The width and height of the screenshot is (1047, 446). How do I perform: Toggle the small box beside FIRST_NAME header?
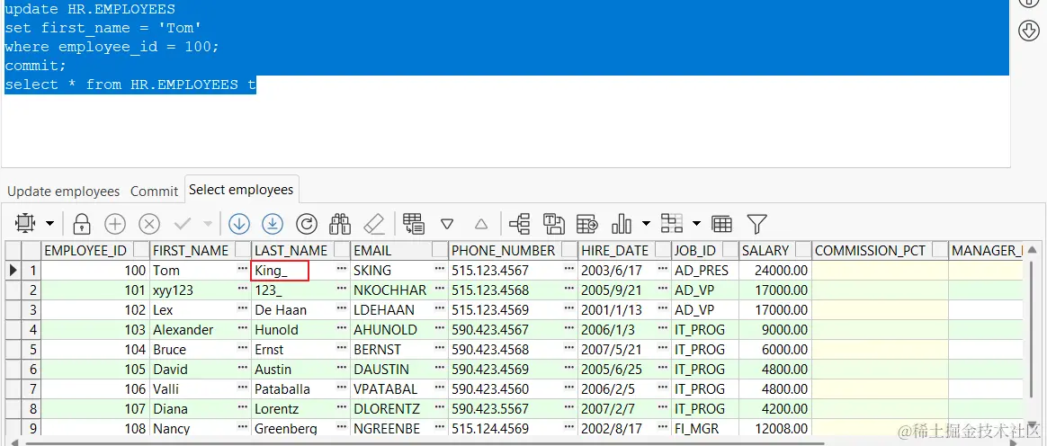point(242,250)
